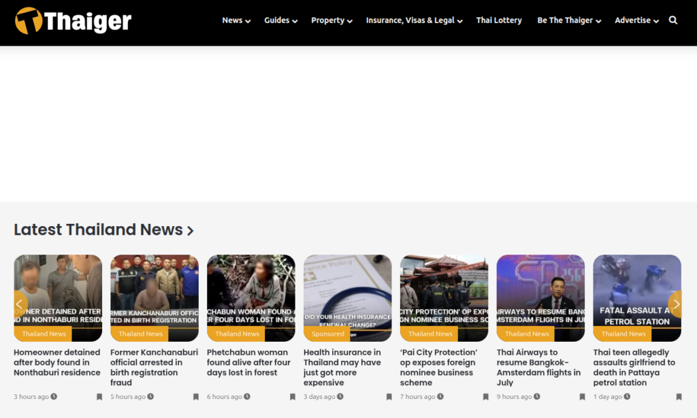Bookmark the Phetchabun woman article

(x=293, y=397)
